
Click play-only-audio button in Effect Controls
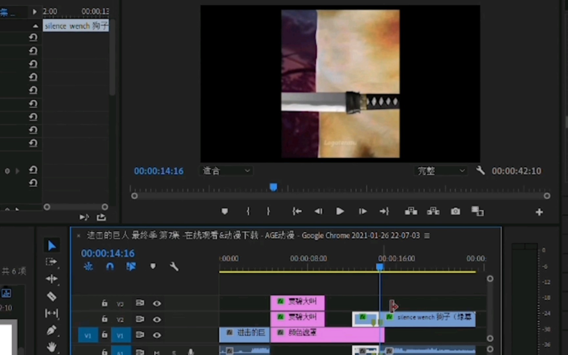tap(84, 217)
